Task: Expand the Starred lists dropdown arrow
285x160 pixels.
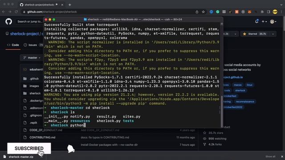Action: coord(273,34)
